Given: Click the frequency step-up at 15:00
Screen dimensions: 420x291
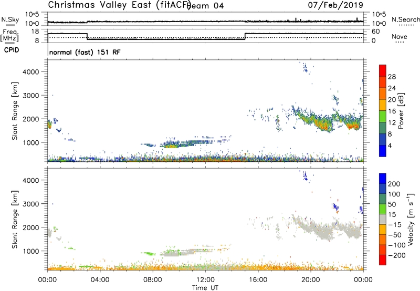Looking at the screenshot, I should 245,36.
